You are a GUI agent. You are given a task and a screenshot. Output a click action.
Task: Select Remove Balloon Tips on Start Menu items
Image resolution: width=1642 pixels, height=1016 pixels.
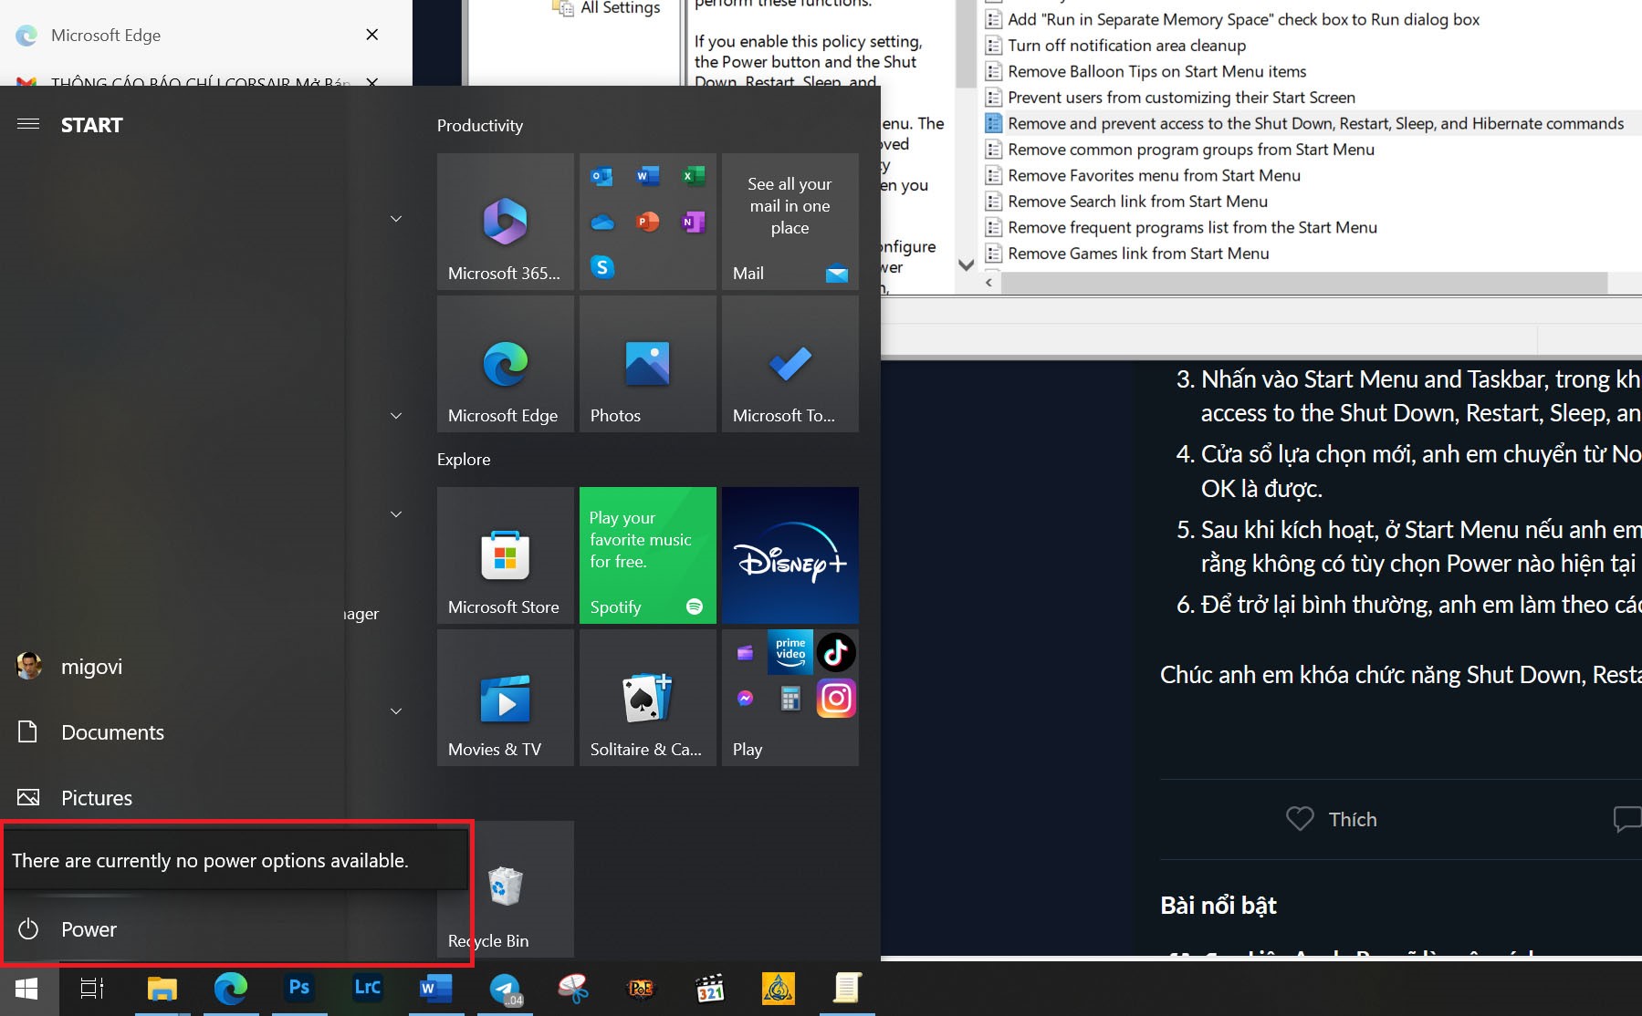click(1156, 71)
